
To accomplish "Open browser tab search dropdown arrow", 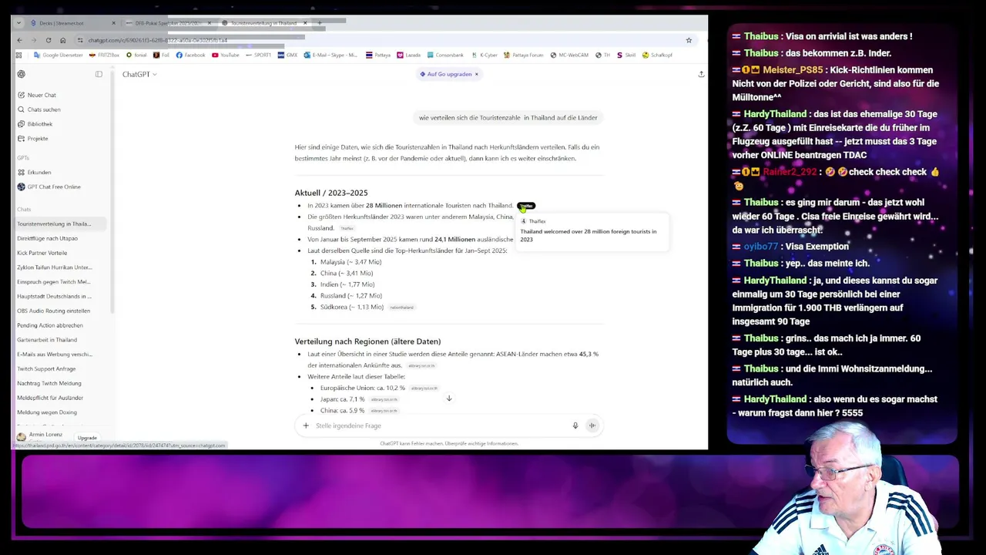I will pos(18,23).
